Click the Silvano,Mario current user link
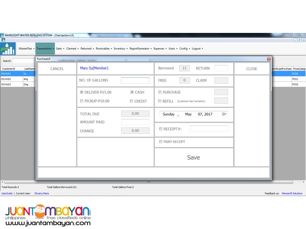The height and width of the screenshot is (229, 306). [42, 193]
